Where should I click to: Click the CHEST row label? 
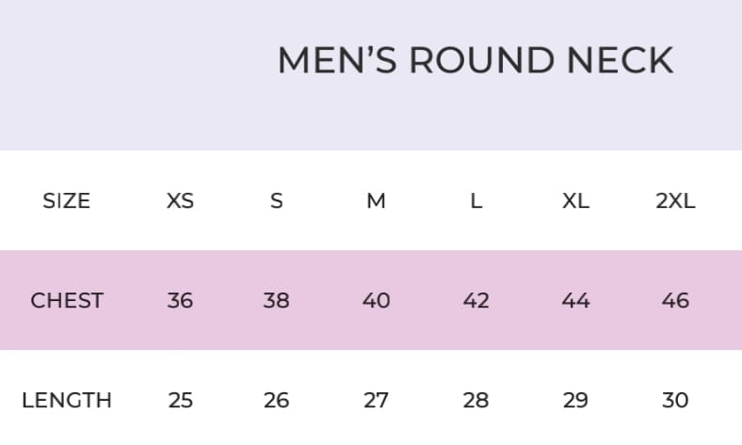click(67, 300)
